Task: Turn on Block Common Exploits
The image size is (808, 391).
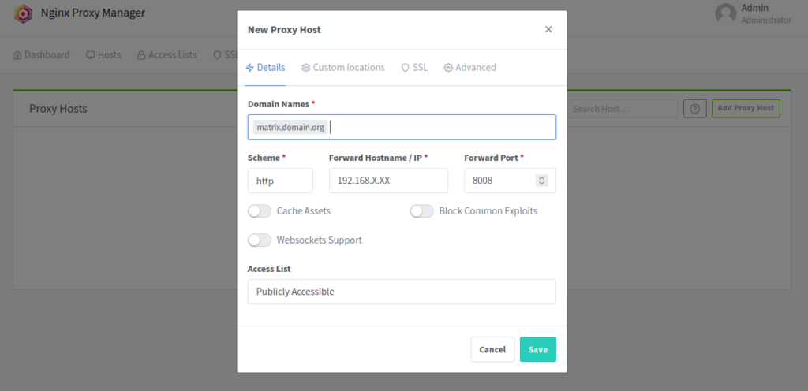Action: coord(421,211)
